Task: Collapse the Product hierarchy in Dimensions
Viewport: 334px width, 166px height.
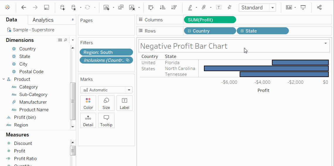Action: [x=4, y=79]
